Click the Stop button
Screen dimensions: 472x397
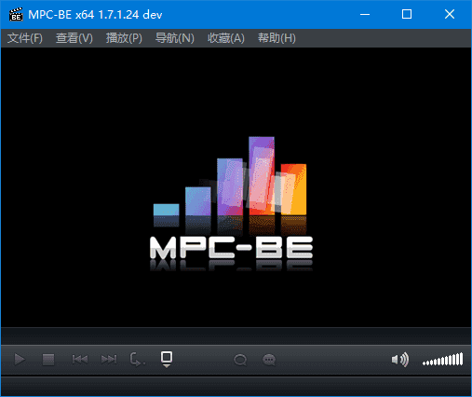[48, 360]
